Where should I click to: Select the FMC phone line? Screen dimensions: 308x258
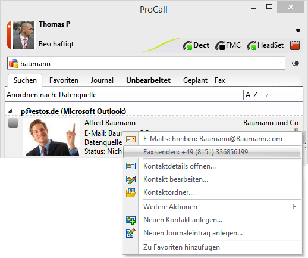(x=228, y=45)
